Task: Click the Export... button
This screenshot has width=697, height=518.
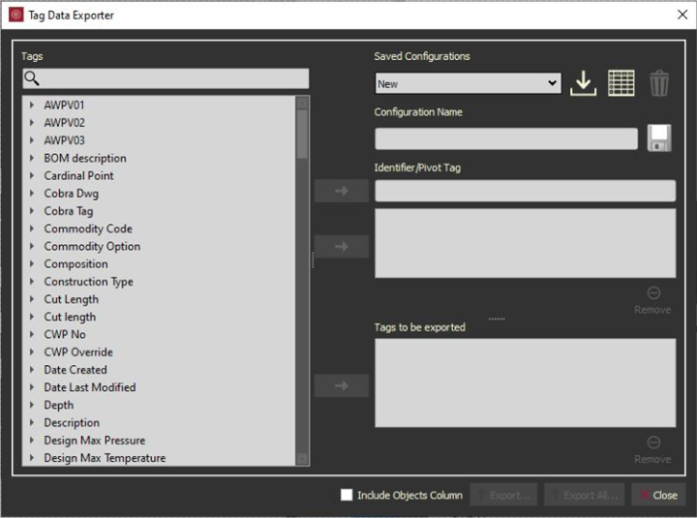Action: coord(503,495)
